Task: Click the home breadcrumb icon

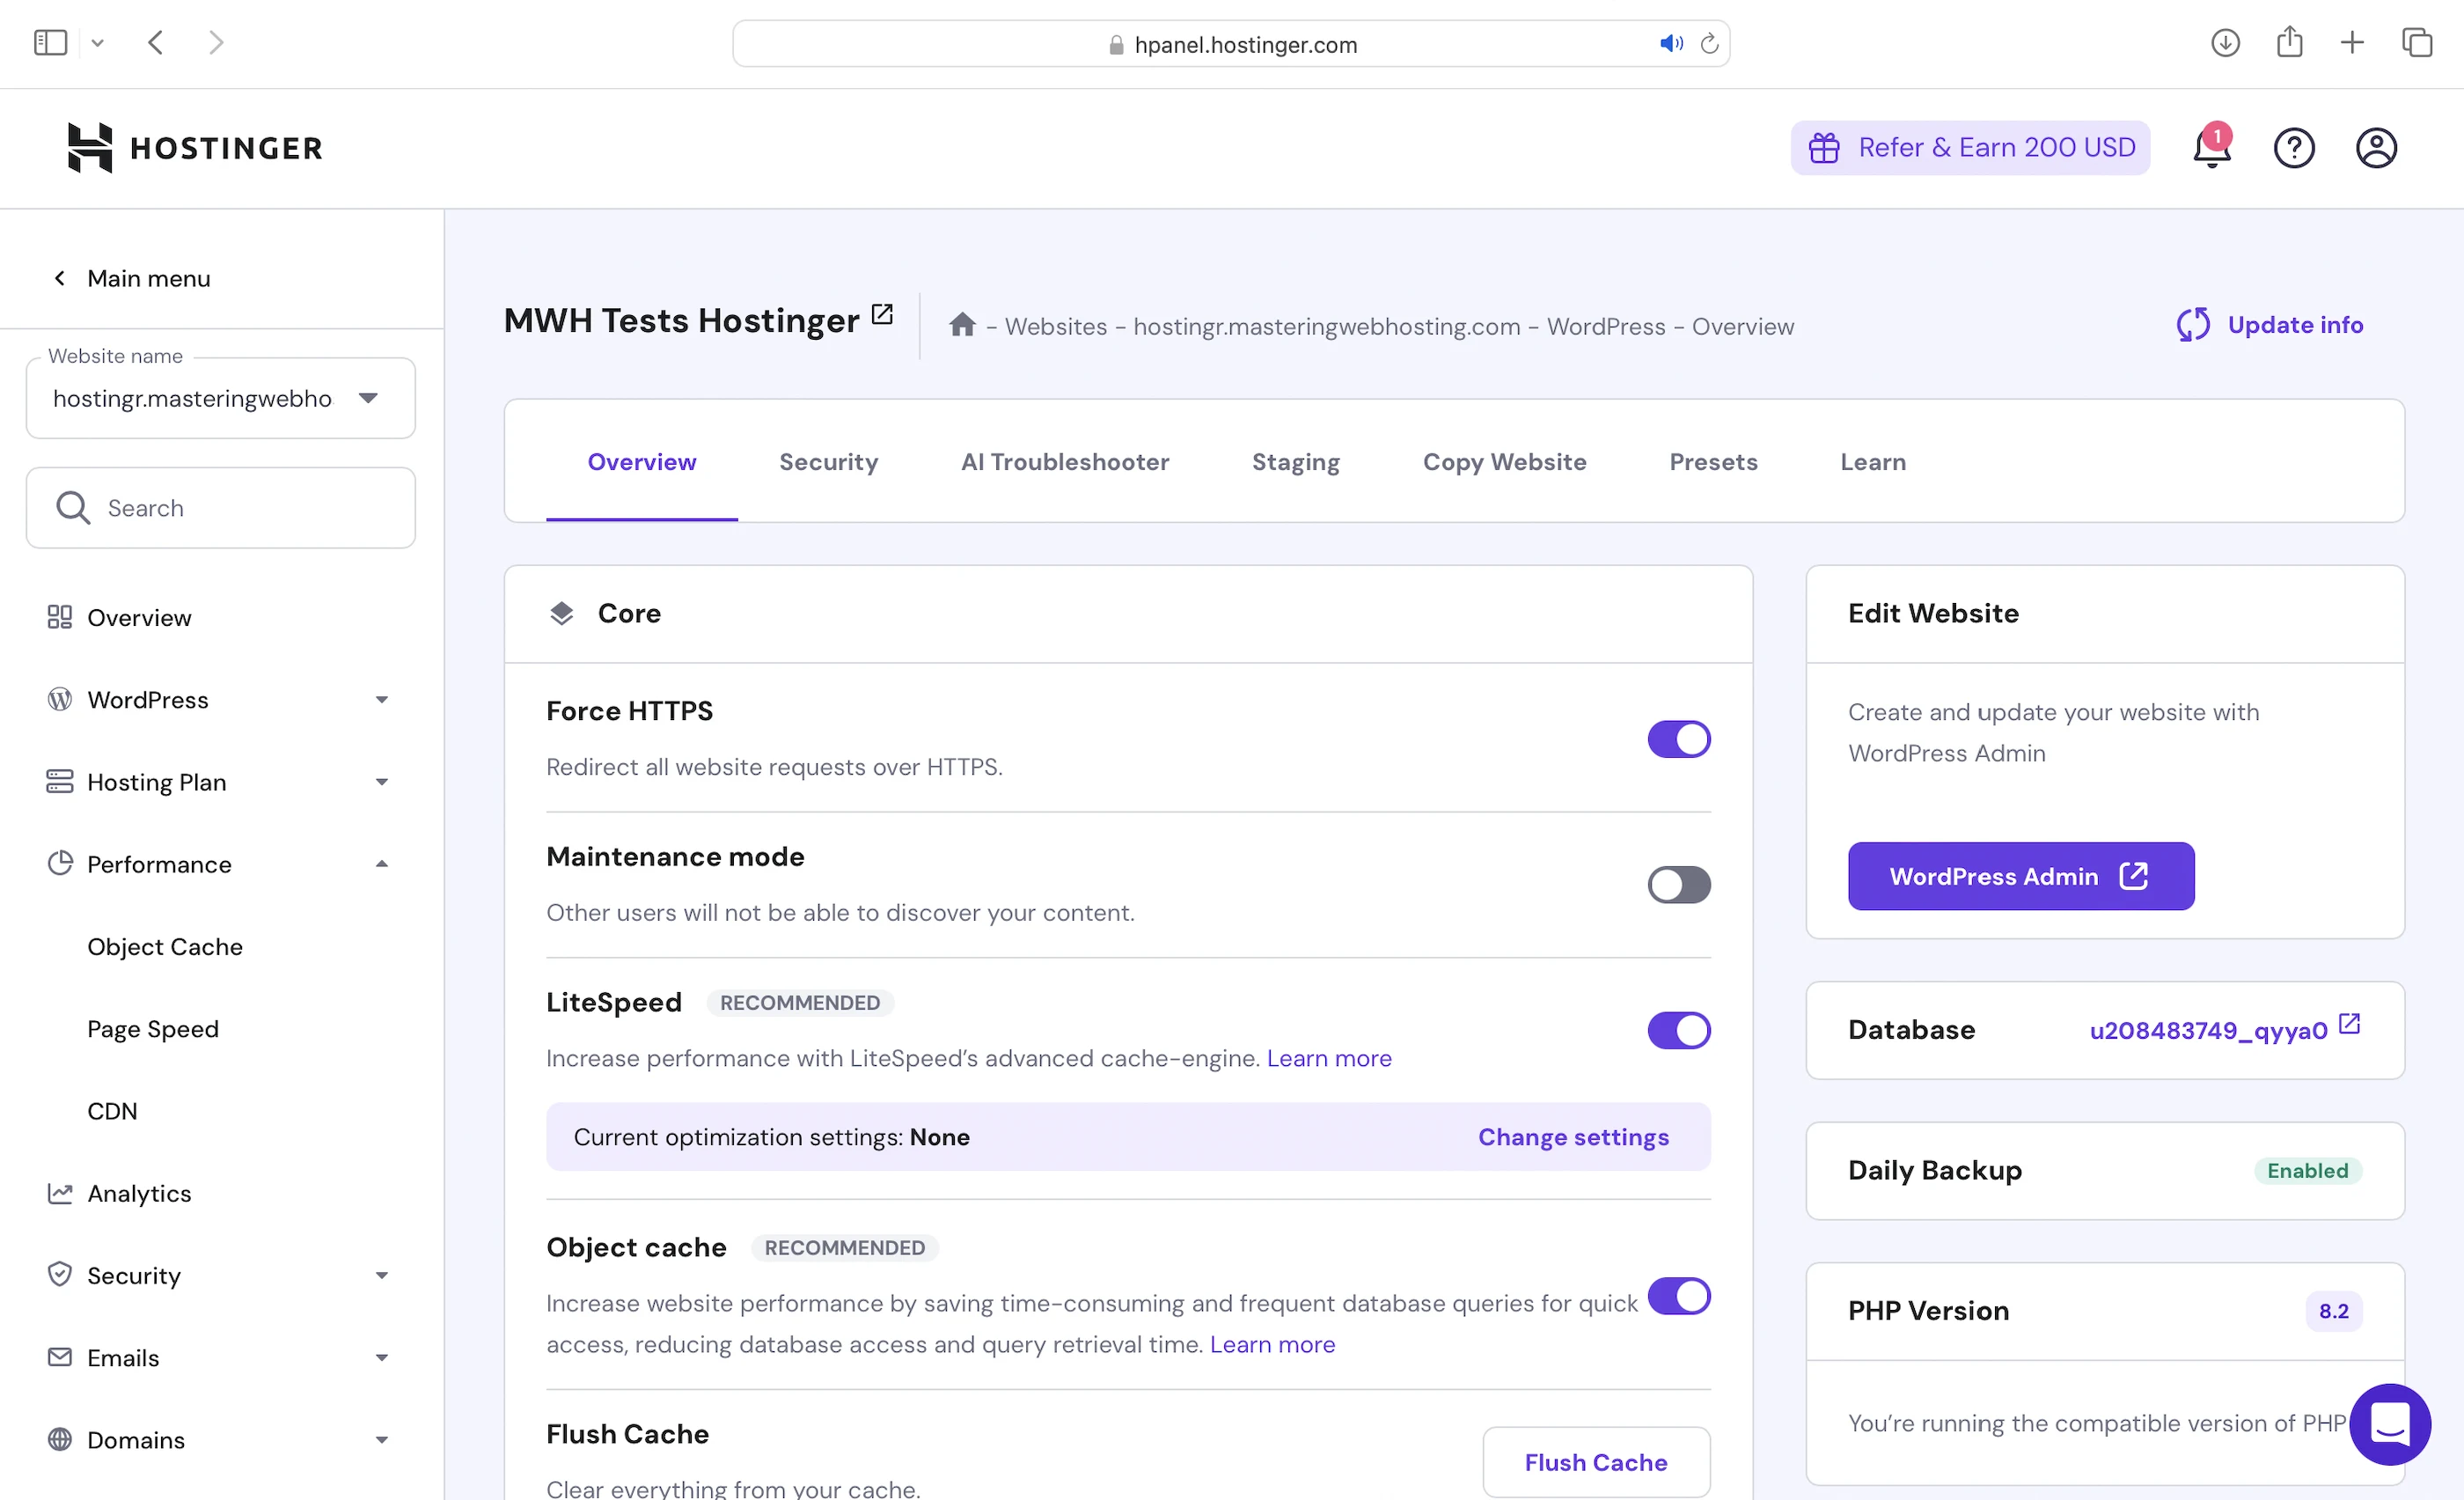Action: click(x=962, y=325)
